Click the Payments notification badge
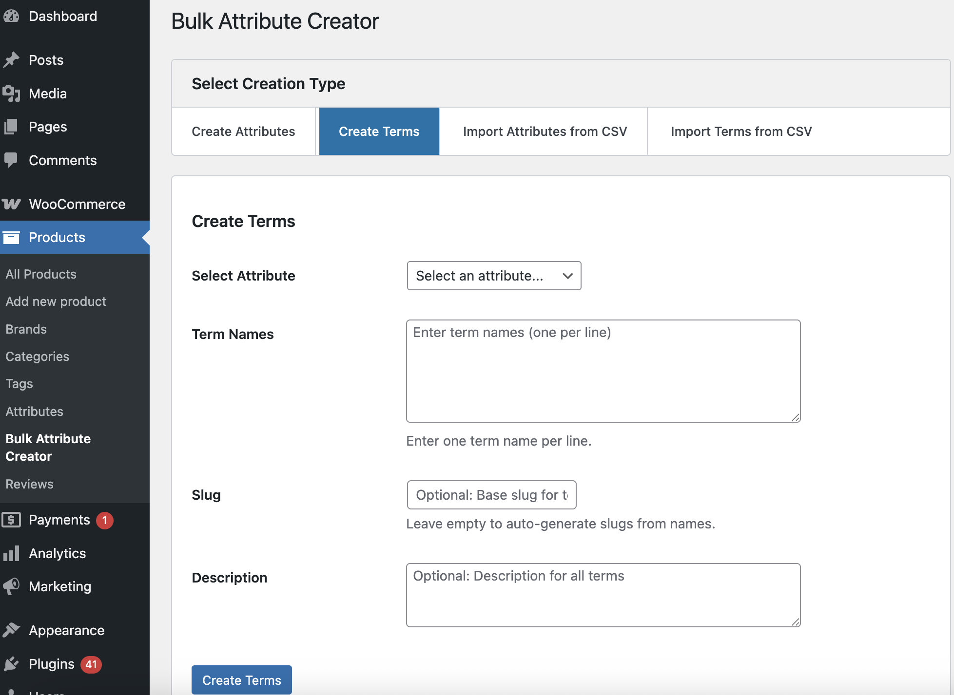The width and height of the screenshot is (954, 695). (105, 520)
